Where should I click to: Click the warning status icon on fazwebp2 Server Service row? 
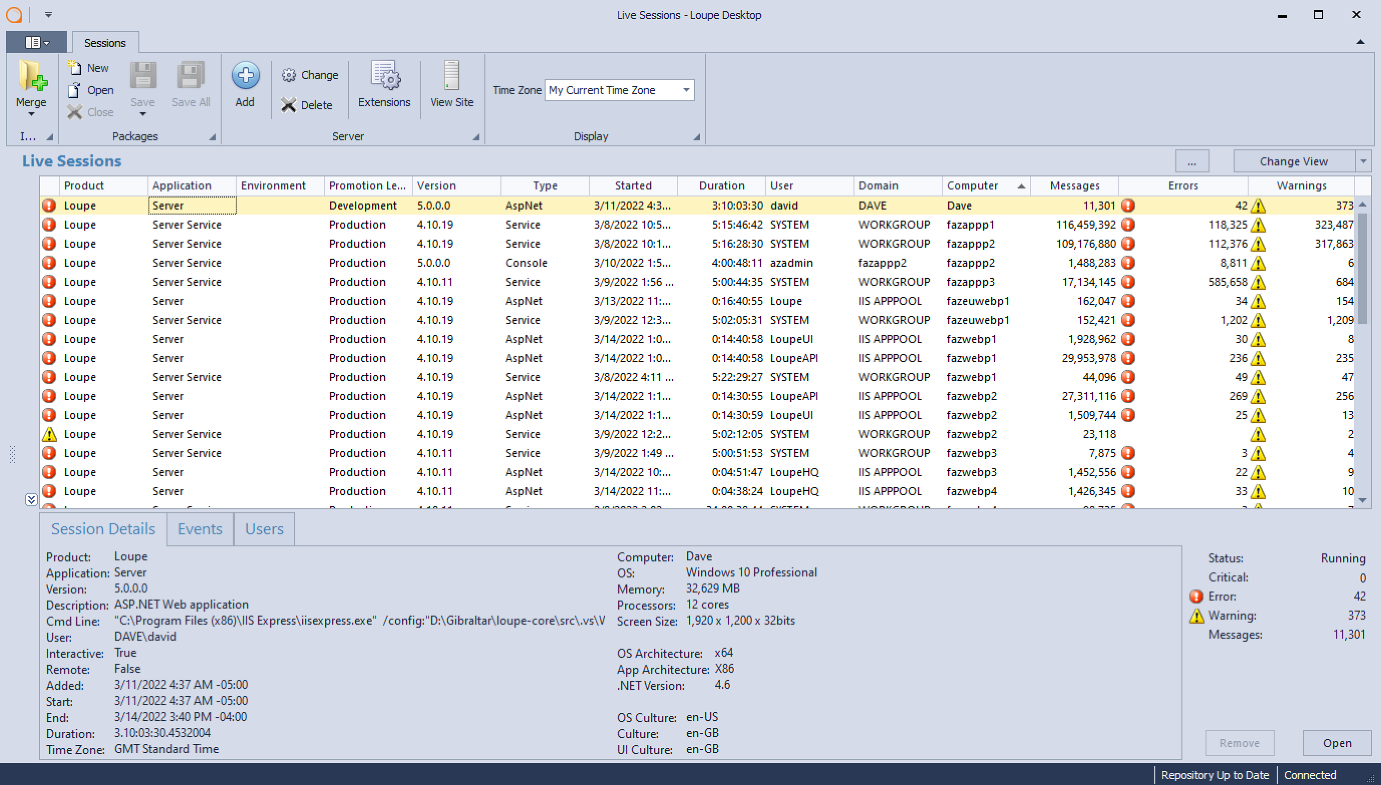[49, 435]
